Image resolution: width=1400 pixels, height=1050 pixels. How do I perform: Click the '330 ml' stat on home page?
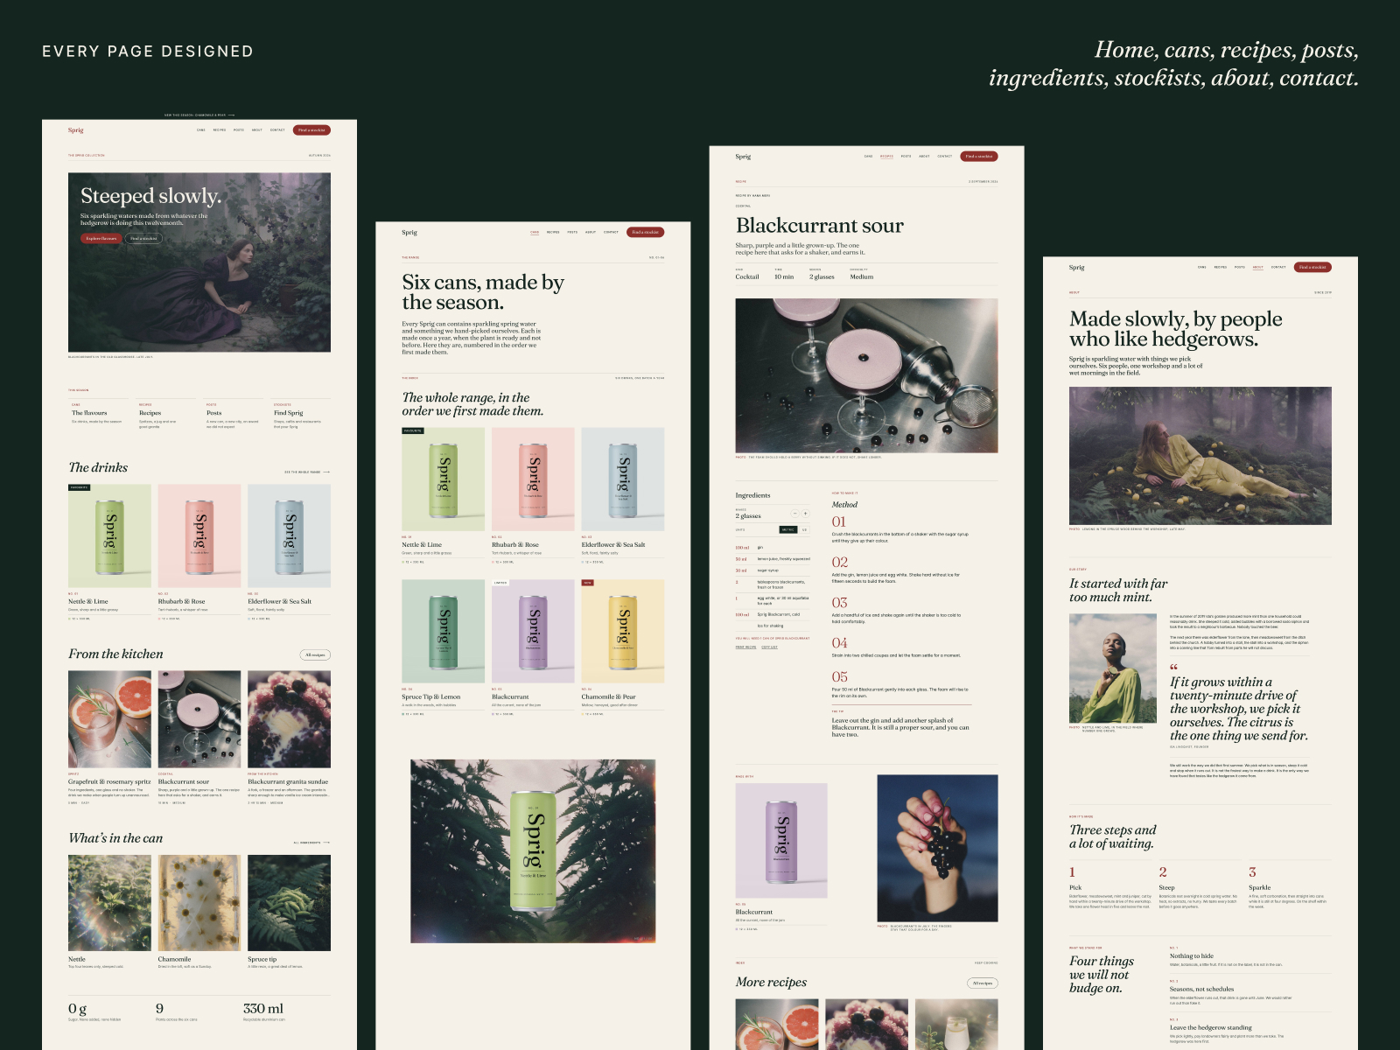pos(263,1009)
